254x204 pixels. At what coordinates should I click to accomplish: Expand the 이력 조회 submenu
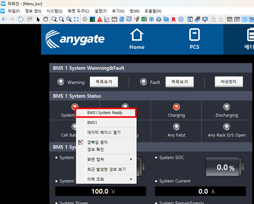pyautogui.click(x=108, y=179)
